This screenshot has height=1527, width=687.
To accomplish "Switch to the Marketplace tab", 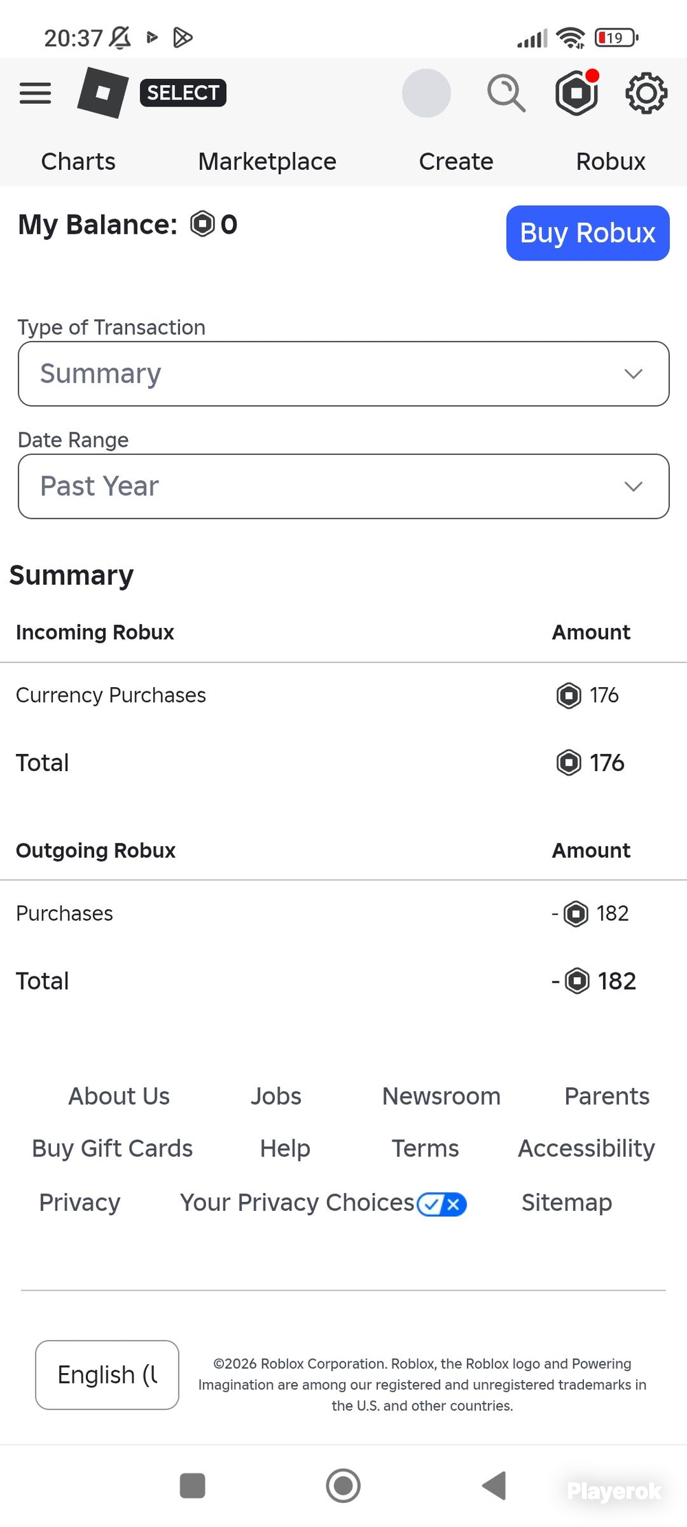I will (x=267, y=161).
